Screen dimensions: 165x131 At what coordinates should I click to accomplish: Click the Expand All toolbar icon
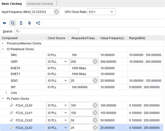click(29, 23)
